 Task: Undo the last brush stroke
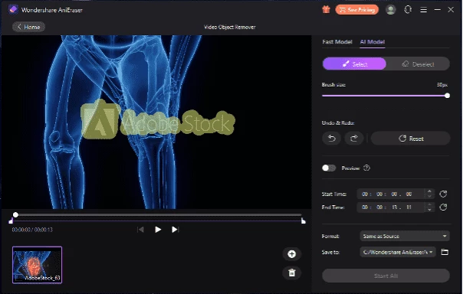332,139
